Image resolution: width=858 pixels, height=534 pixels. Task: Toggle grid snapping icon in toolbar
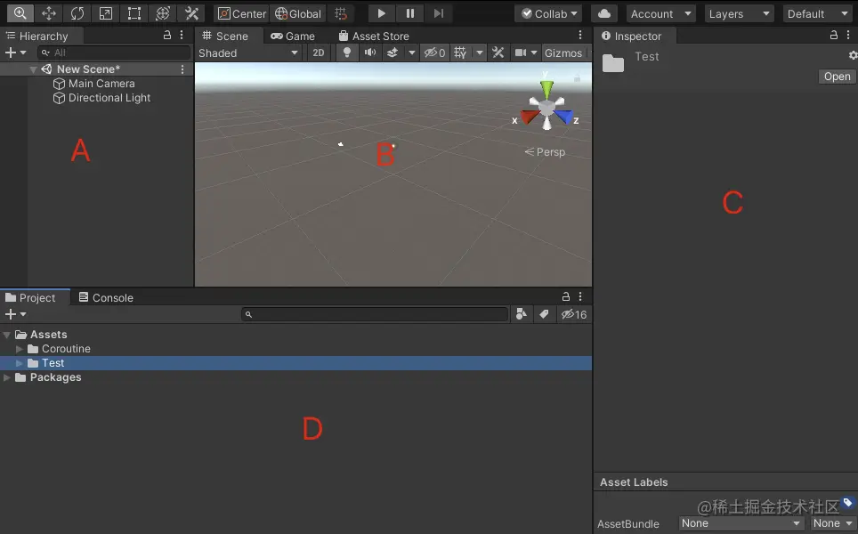341,13
